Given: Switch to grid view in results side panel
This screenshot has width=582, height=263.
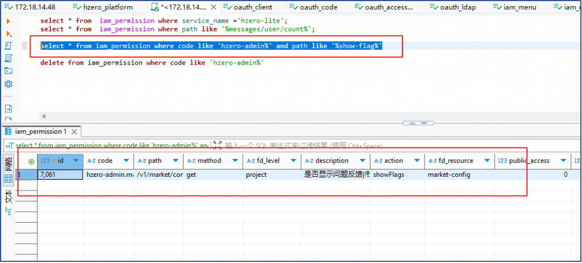Looking at the screenshot, I should (x=9, y=179).
